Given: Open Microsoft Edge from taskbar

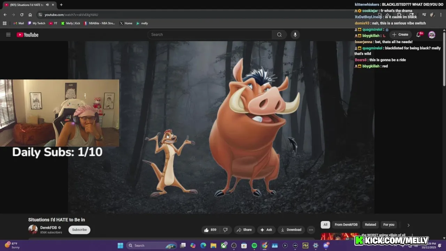Looking at the screenshot, I should coord(203,245).
